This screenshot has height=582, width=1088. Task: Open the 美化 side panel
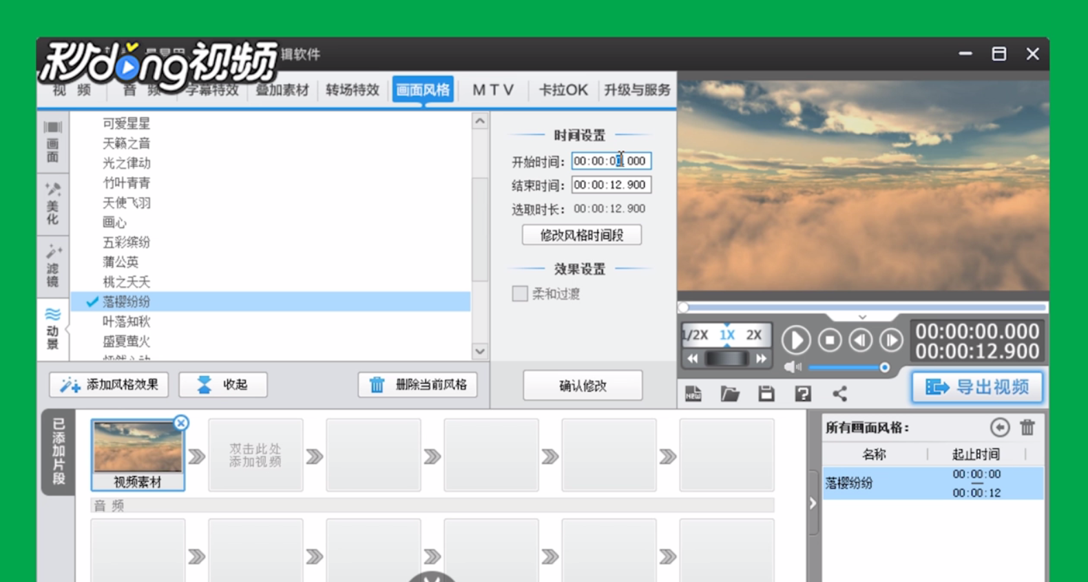click(53, 204)
